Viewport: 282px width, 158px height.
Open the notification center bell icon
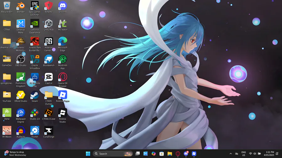(277, 154)
